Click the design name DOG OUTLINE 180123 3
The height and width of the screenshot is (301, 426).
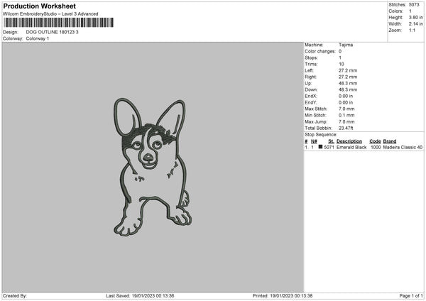53,32
